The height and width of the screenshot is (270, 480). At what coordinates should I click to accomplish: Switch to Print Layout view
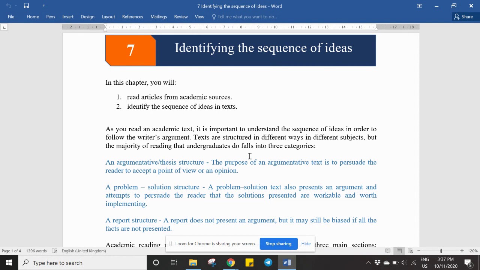[x=399, y=251]
